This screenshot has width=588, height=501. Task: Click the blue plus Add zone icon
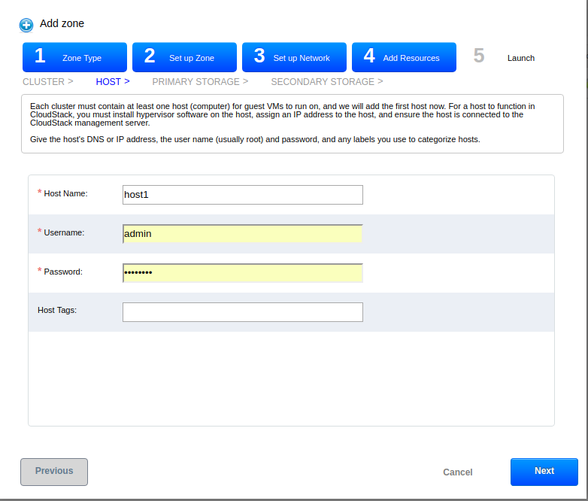(x=26, y=25)
